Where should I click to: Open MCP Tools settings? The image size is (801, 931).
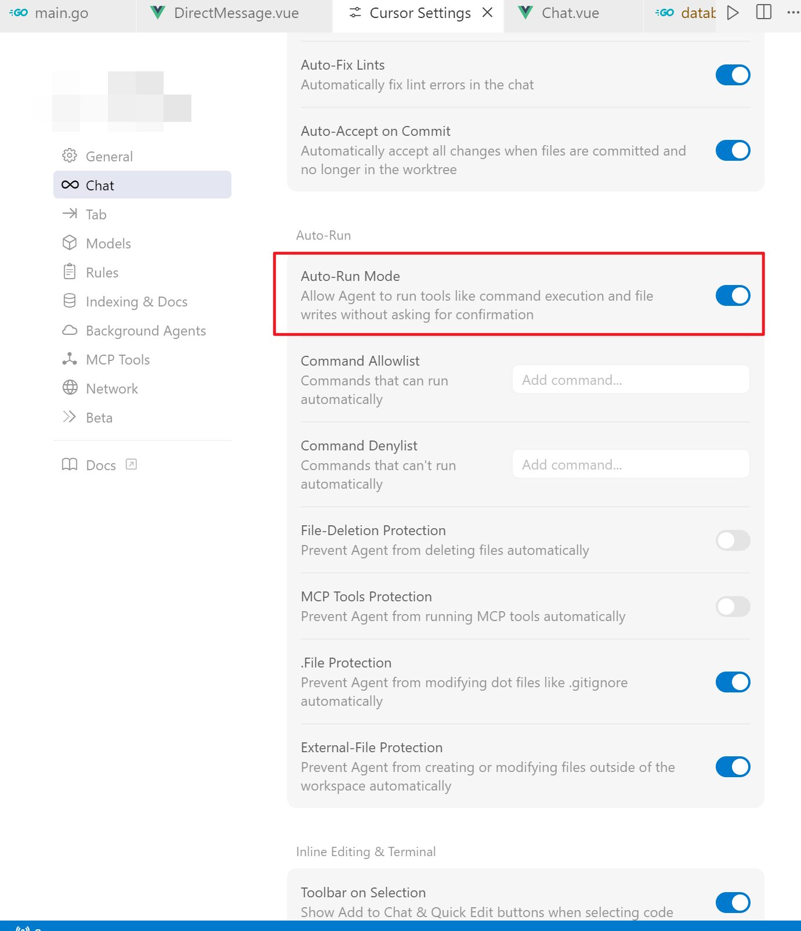142,359
